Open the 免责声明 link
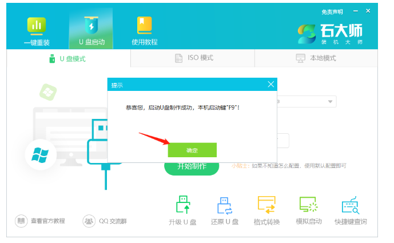Image resolution: width=394 pixels, height=243 pixels. (x=332, y=11)
